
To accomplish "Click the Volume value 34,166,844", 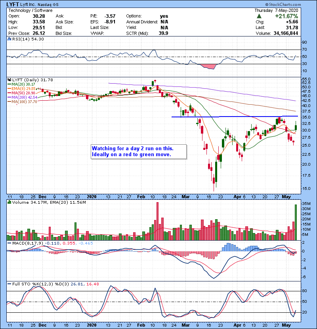I will (x=286, y=33).
